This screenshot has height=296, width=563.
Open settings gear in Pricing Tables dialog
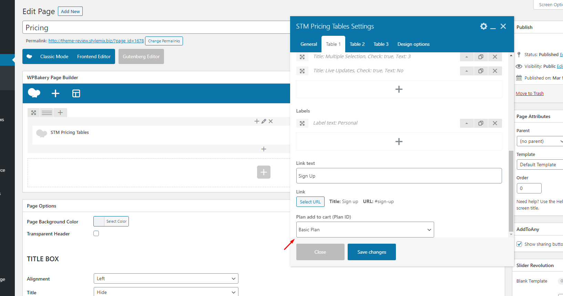483,27
